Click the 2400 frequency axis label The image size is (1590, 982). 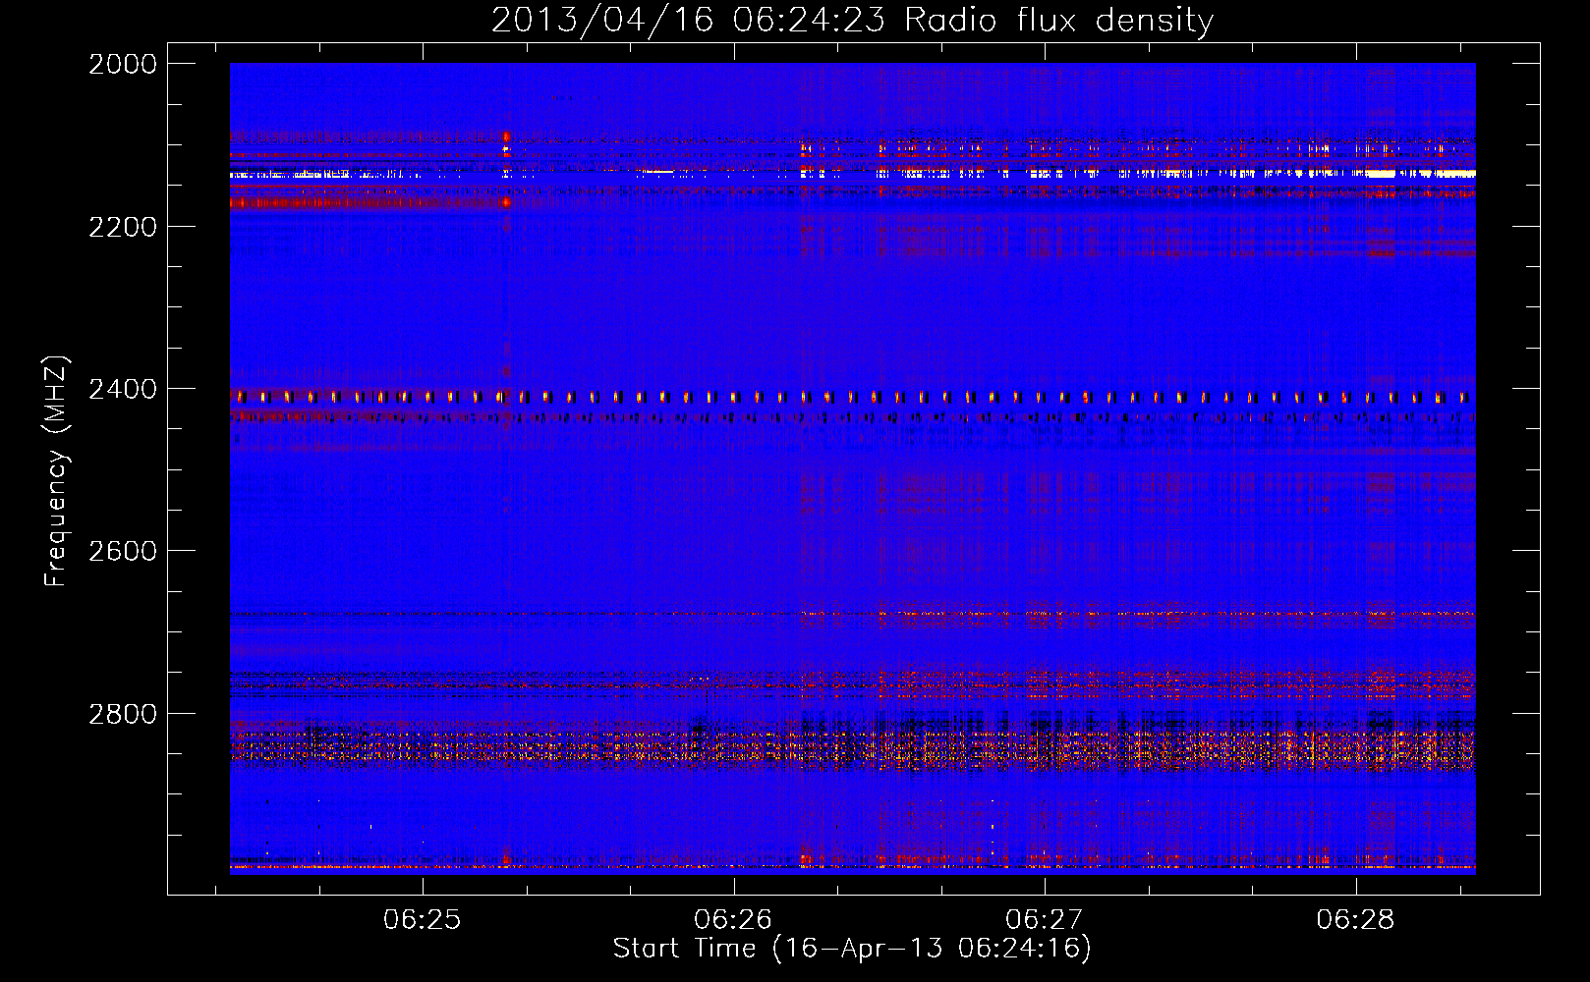(x=123, y=390)
